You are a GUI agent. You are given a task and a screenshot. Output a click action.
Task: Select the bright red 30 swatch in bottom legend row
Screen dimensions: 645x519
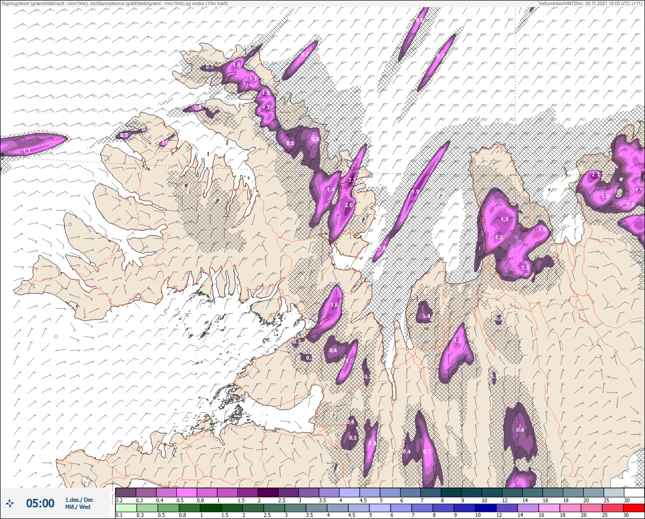[x=634, y=507]
